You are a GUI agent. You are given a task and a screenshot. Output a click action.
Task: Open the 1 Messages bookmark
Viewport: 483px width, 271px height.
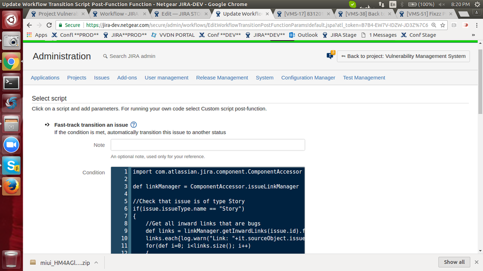(379, 35)
